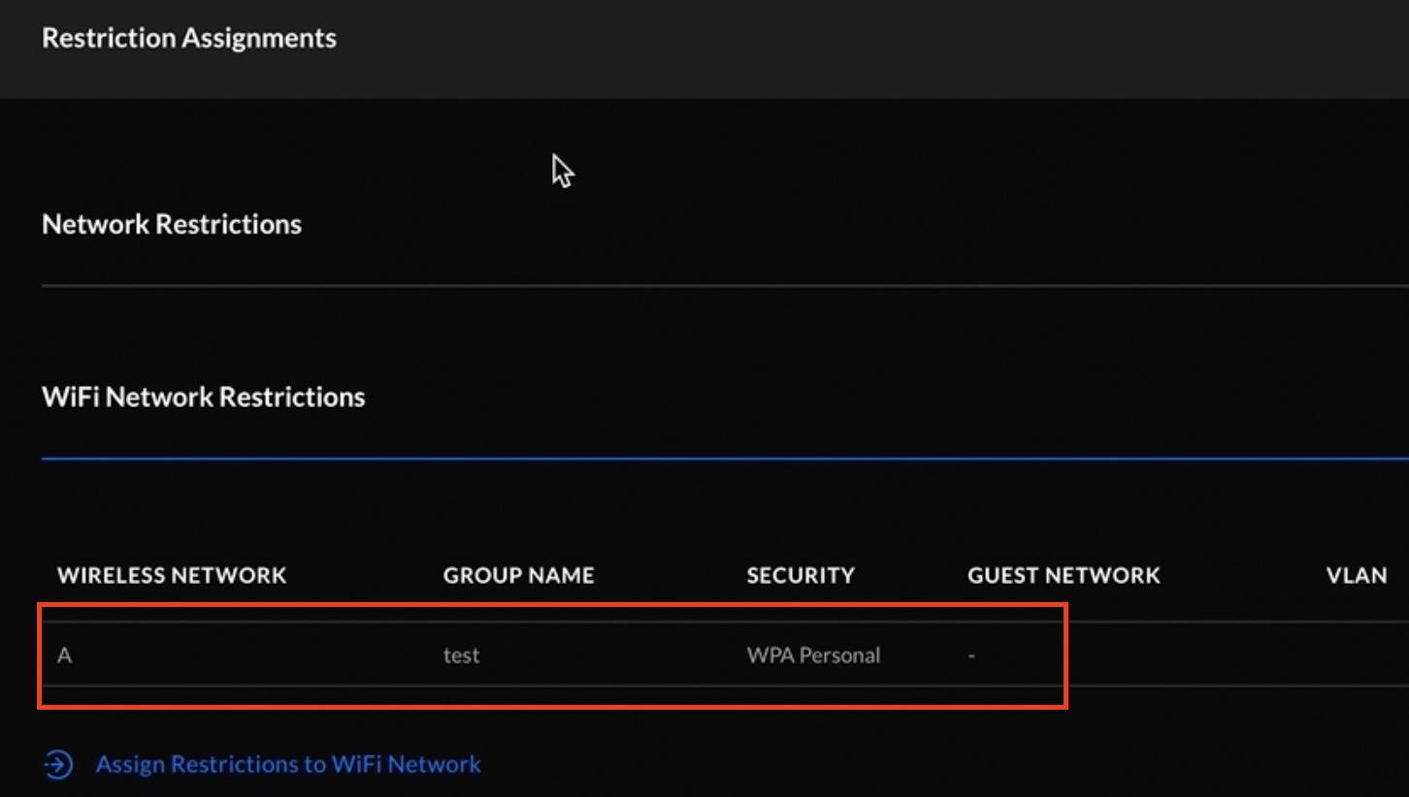This screenshot has height=797, width=1409.
Task: Select the WiFi Network Restrictions section heading
Action: click(x=204, y=397)
